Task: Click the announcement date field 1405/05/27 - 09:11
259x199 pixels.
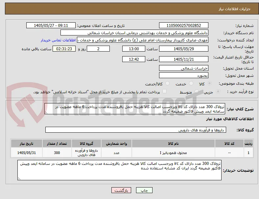Action: [x=51, y=25]
